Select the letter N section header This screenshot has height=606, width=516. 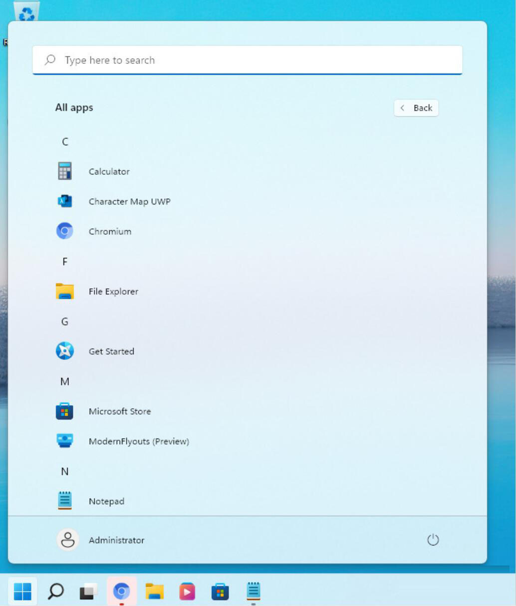point(65,472)
